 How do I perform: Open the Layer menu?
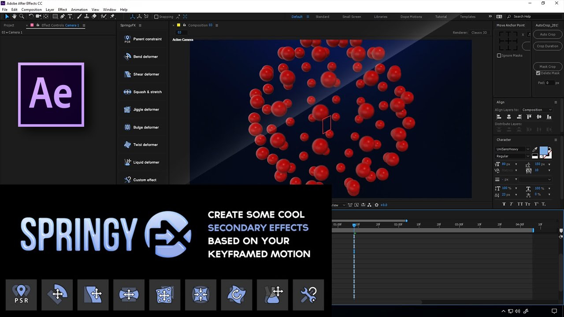[x=50, y=9]
